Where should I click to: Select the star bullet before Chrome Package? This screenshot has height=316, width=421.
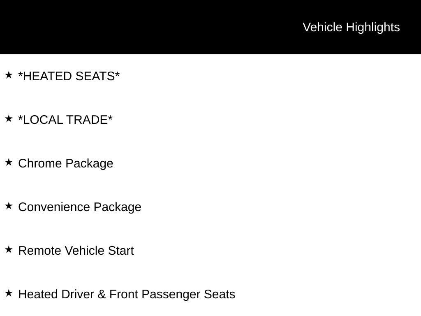pyautogui.click(x=9, y=163)
